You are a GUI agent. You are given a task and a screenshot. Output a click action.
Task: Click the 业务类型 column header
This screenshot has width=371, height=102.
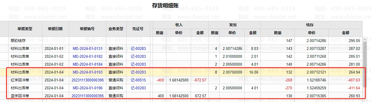coord(116,29)
